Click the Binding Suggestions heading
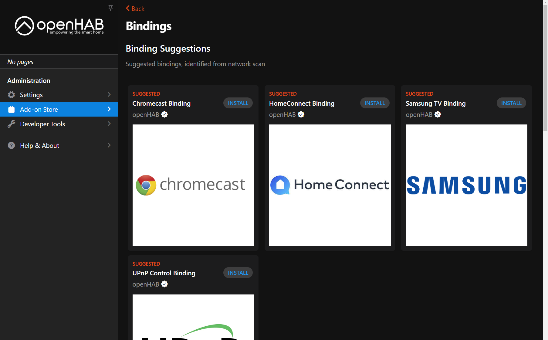Viewport: 548px width, 340px height. [168, 49]
